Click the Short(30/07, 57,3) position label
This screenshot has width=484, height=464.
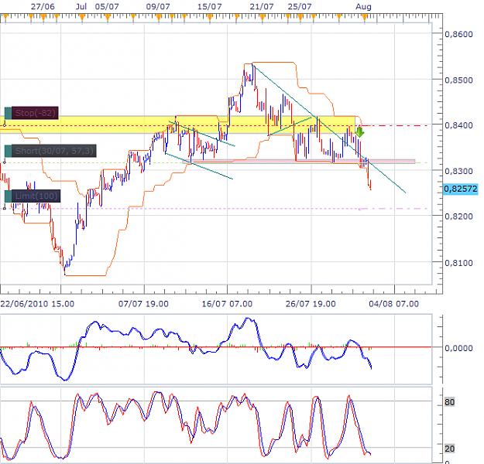pyautogui.click(x=54, y=151)
